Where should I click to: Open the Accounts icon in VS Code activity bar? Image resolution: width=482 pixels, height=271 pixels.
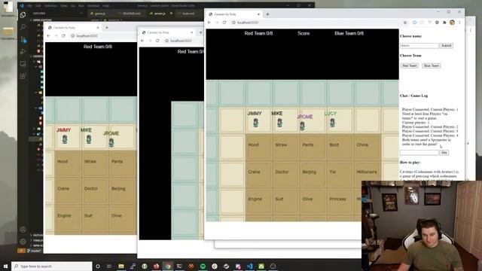pyautogui.click(x=23, y=230)
